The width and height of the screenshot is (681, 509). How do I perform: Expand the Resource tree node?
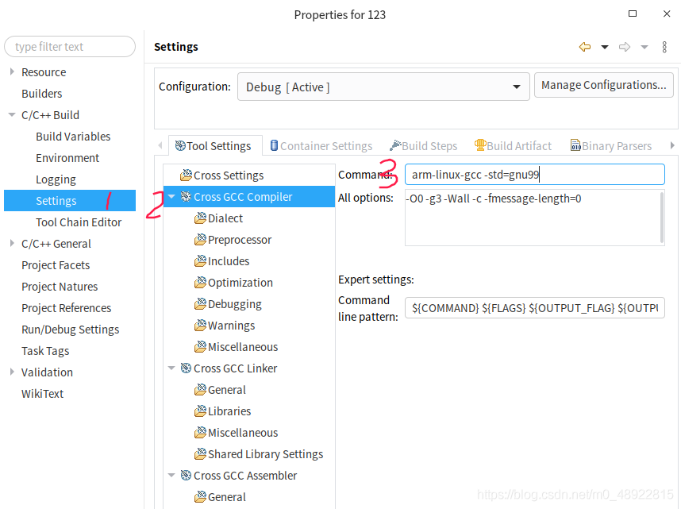click(12, 72)
